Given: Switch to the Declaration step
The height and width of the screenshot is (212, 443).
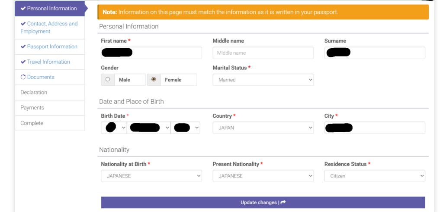Looking at the screenshot, I should pos(34,92).
